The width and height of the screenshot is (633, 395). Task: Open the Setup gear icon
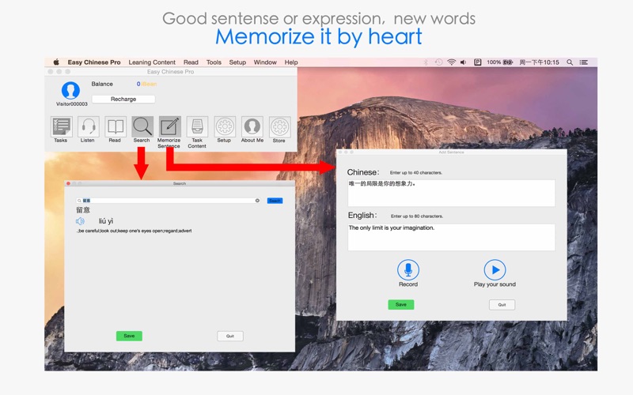(225, 126)
